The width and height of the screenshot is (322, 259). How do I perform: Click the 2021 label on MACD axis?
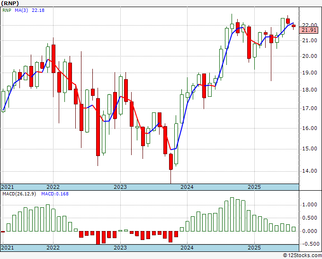pyautogui.click(x=8, y=248)
